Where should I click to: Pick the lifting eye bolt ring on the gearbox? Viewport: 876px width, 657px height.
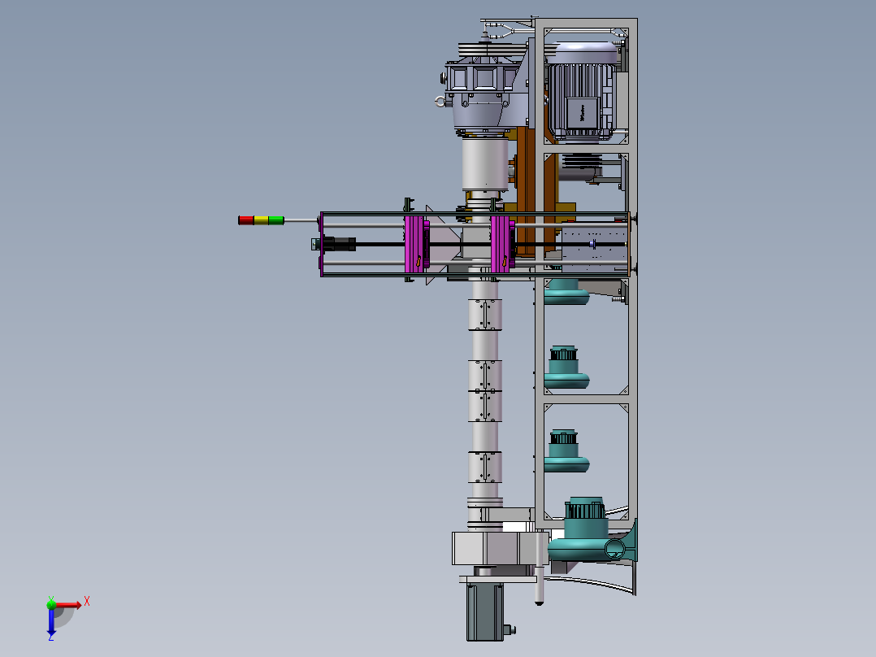coord(440,101)
